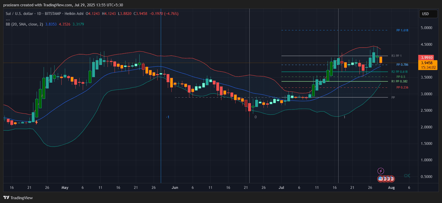Click the BB upper value 4.3526

(65, 24)
